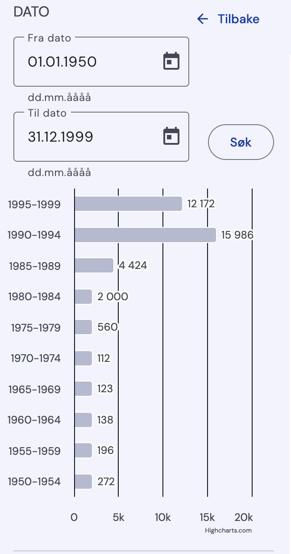The width and height of the screenshot is (291, 554).
Task: Click the 1985-1989 chart bar
Action: 94,265
